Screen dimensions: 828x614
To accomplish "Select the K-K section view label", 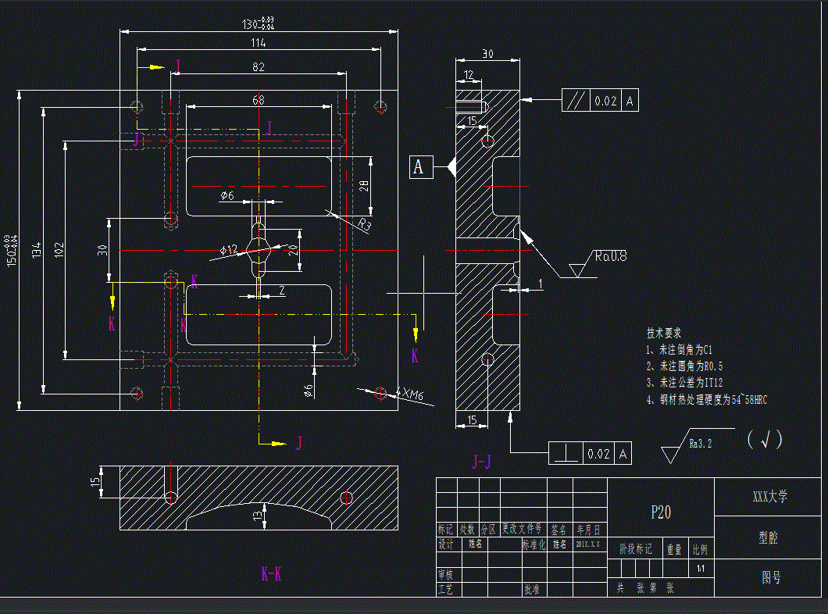I will 271,574.
